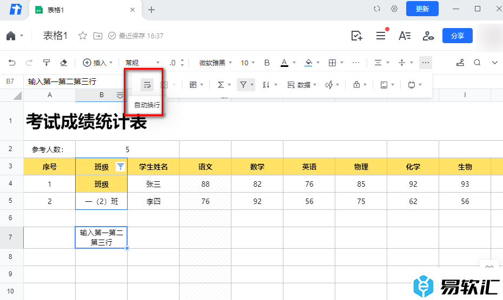This screenshot has height=300, width=503.
Task: Click the filter button in 班级 header
Action: 120,167
